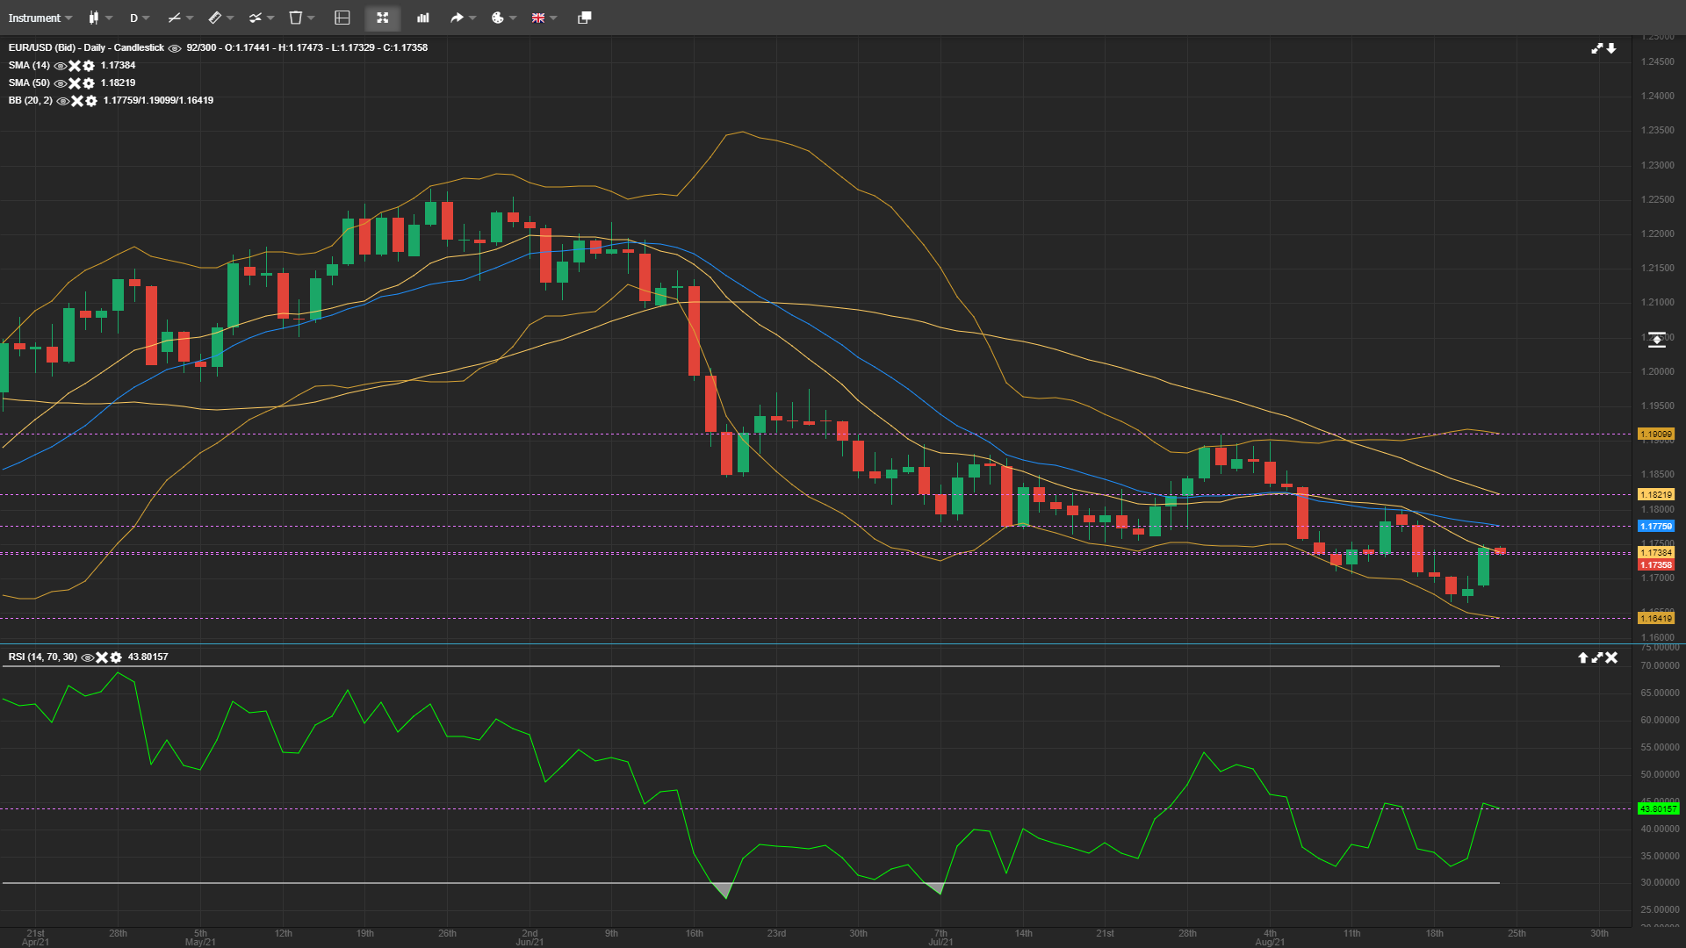This screenshot has height=948, width=1686.
Task: Move main chart pane down arrow
Action: pyautogui.click(x=1611, y=48)
